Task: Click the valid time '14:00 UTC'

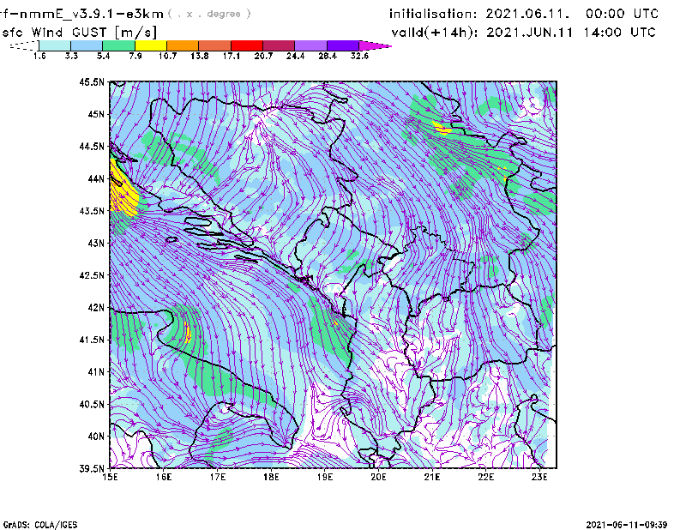Action: coord(619,32)
